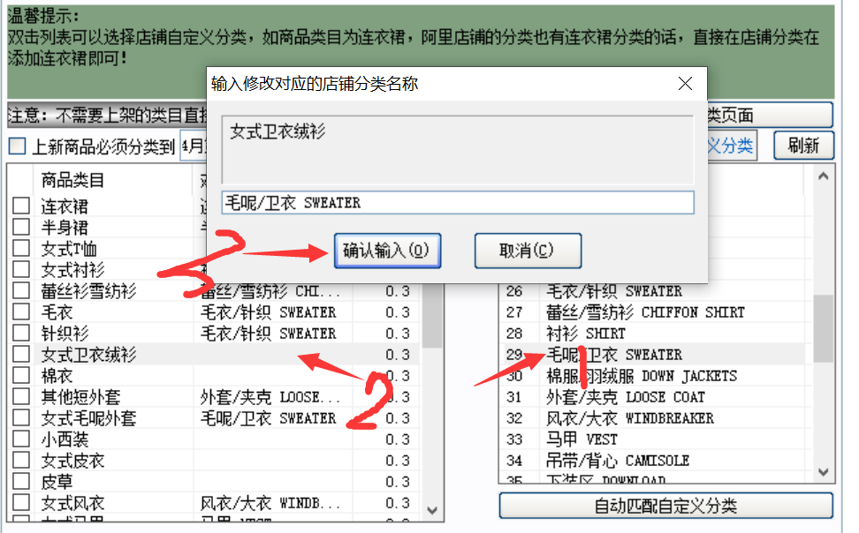Select the 女式皮衣 category name
Viewport: 859px width, 533px height.
coord(72,461)
